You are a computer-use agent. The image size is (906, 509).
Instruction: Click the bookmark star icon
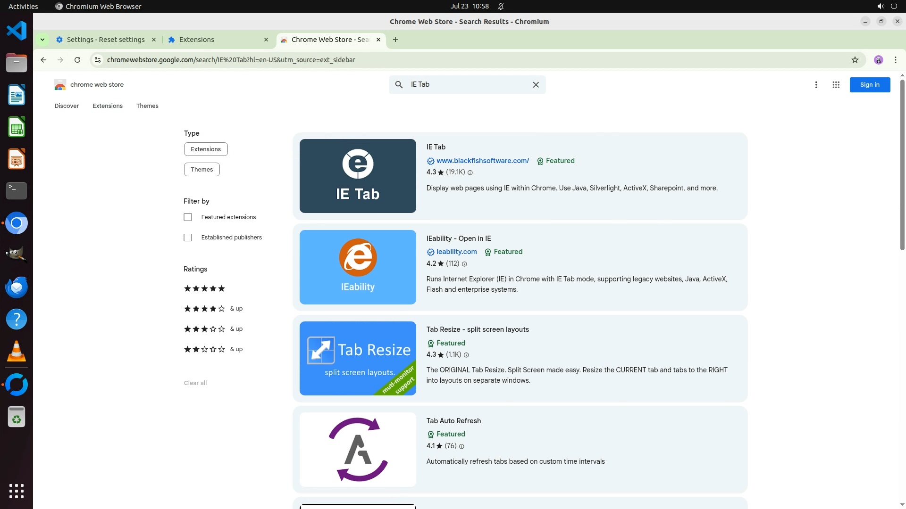[x=855, y=60]
